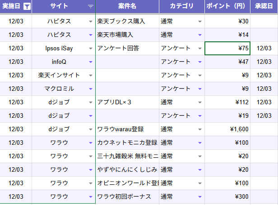Image resolution: width=278 pixels, height=205 pixels.
Task: Select the カウネットモニカ登録 cell
Action: [x=127, y=143]
